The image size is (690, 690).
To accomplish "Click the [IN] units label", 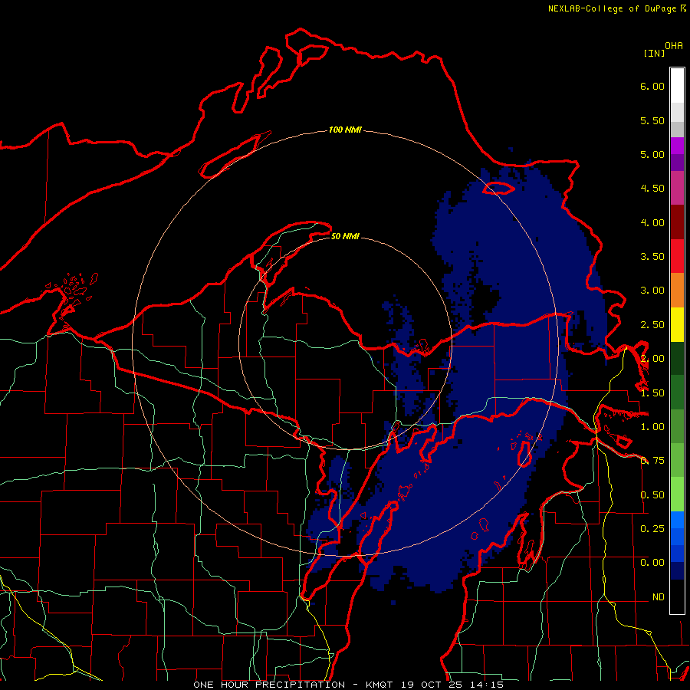I will [x=654, y=53].
